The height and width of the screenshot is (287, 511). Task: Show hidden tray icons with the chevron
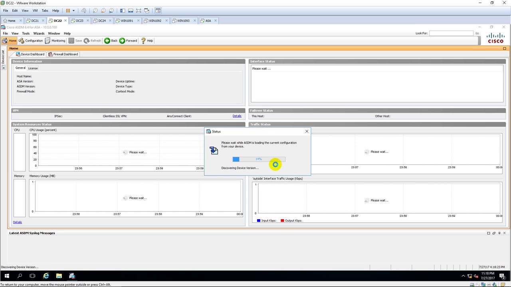(x=463, y=276)
